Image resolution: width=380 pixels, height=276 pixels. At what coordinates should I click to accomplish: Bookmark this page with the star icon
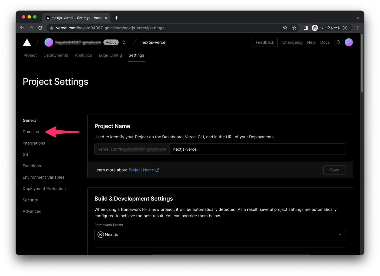pyautogui.click(x=294, y=28)
